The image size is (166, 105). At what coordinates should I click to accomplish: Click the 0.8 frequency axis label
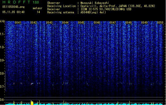[x=2, y=73]
